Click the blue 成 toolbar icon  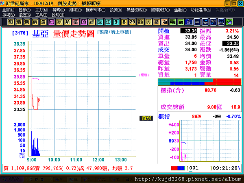(x=189, y=22)
